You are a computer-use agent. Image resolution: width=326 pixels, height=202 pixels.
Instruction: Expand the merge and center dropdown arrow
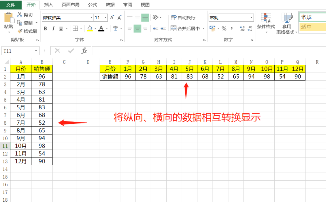click(204, 28)
